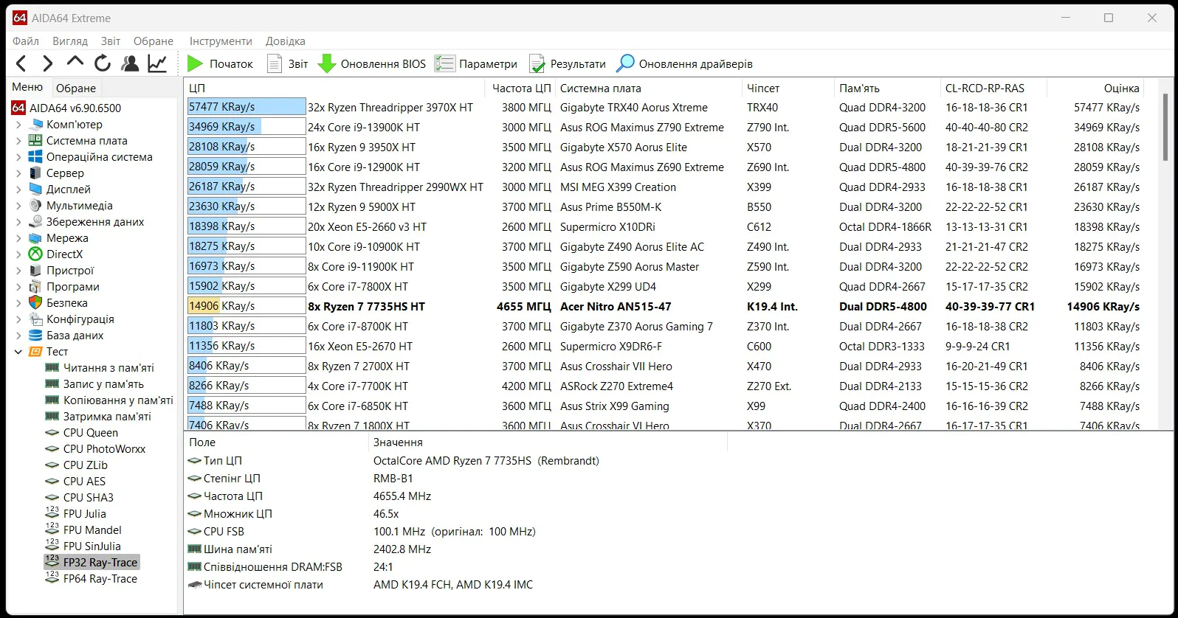Open the graph chart toolbar icon
The width and height of the screenshot is (1178, 618).
[157, 64]
